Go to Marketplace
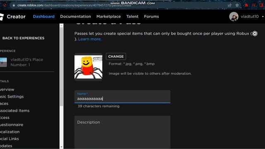The width and height of the screenshot is (265, 149). point(108,17)
